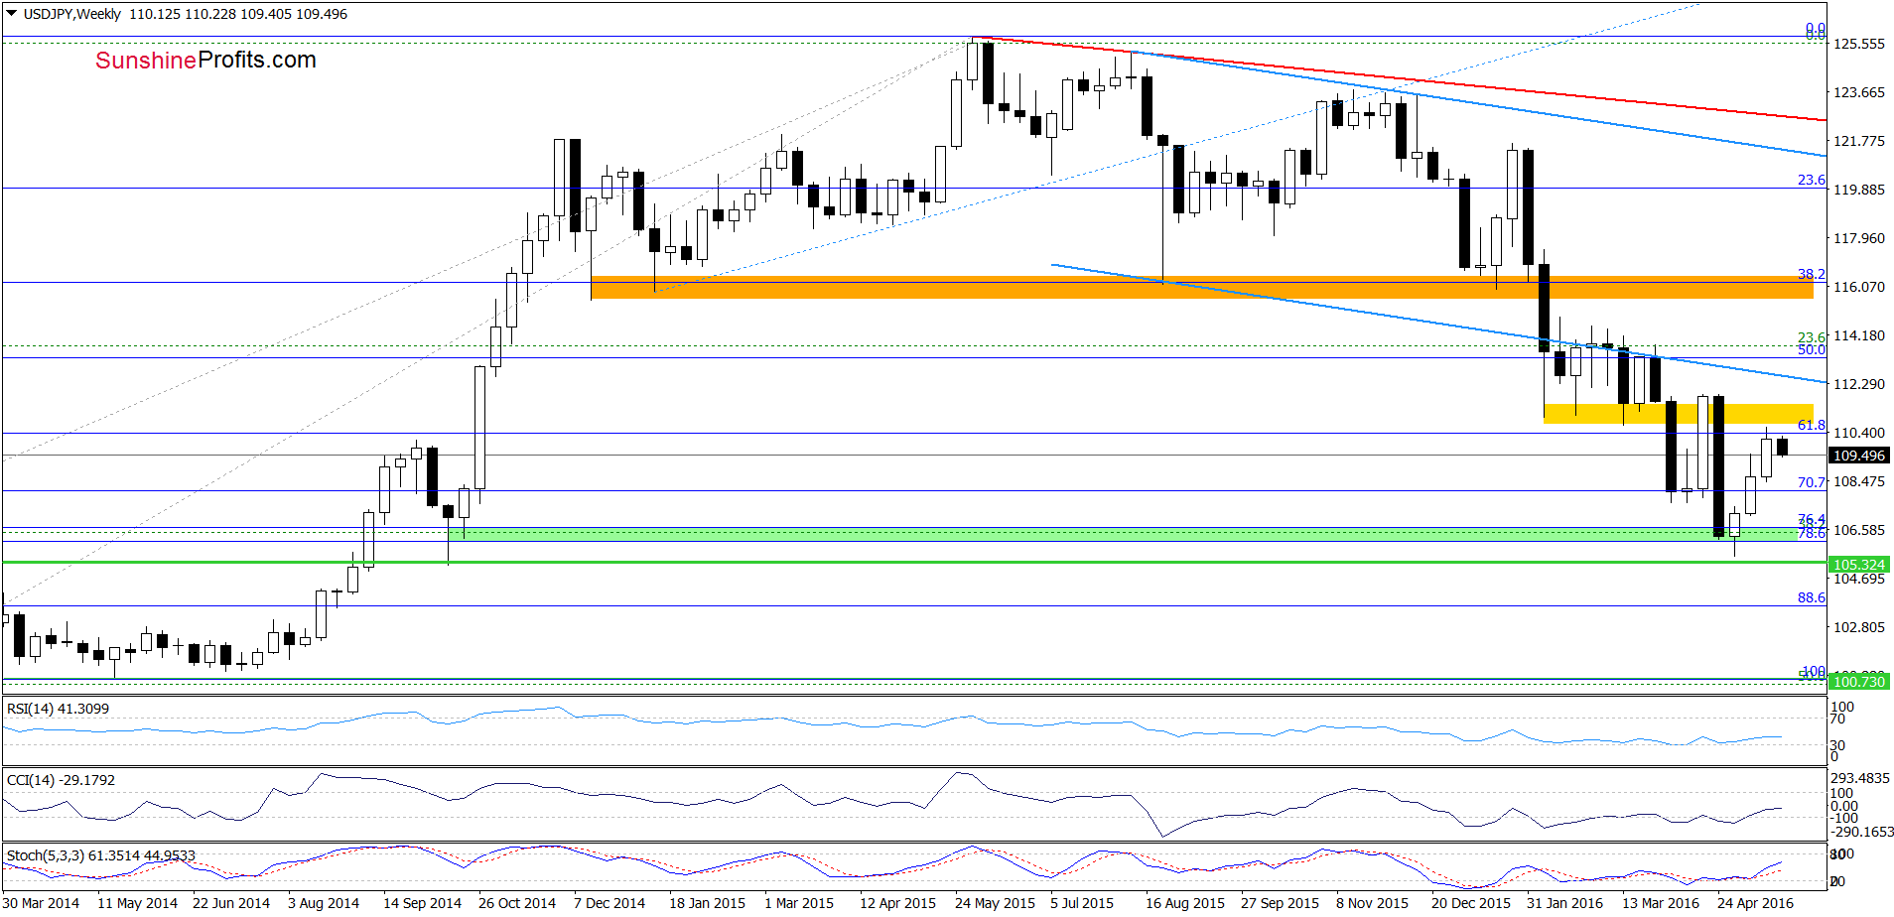This screenshot has width=1894, height=917.
Task: Click the 102.805 price axis label
Action: point(1858,627)
